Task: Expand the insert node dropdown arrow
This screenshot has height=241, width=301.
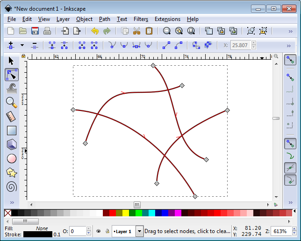Action: click(22, 46)
